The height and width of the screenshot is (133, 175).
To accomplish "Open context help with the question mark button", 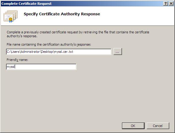I will (x=166, y=4).
